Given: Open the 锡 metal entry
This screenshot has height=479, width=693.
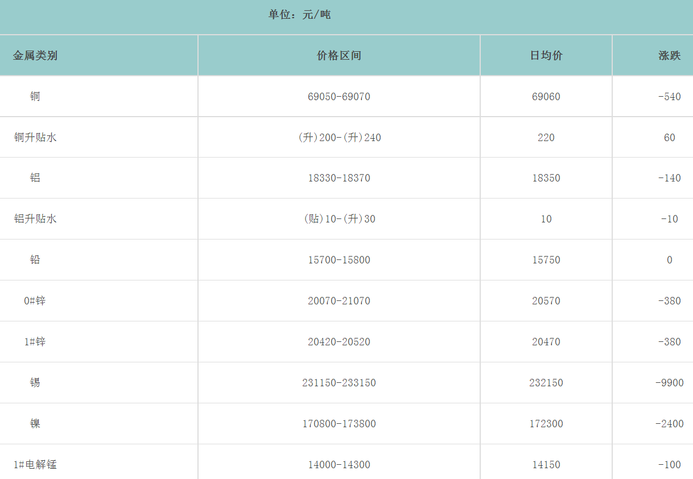Looking at the screenshot, I should [35, 383].
